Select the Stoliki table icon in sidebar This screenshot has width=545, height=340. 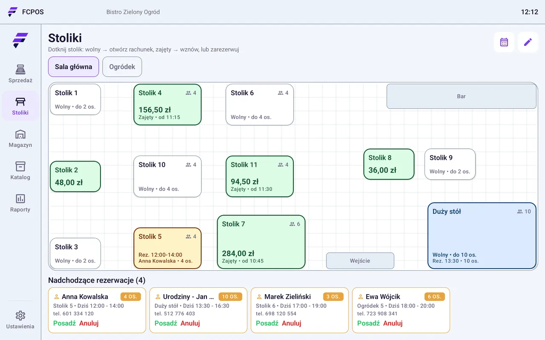pos(20,102)
